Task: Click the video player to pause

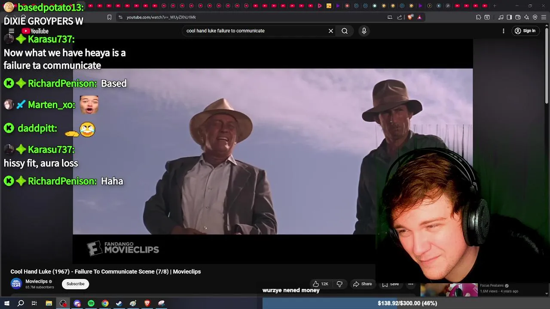Action: tap(272, 151)
